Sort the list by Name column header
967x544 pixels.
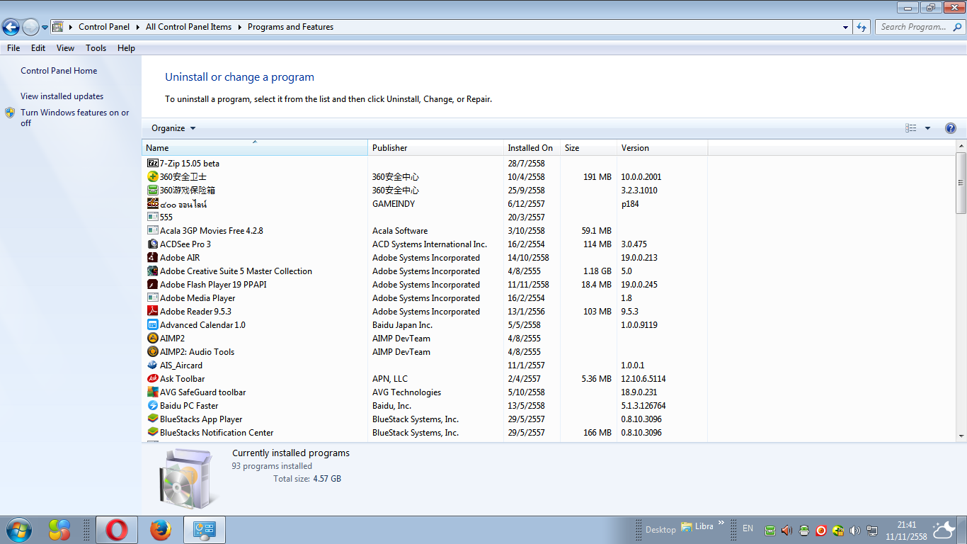pos(255,148)
